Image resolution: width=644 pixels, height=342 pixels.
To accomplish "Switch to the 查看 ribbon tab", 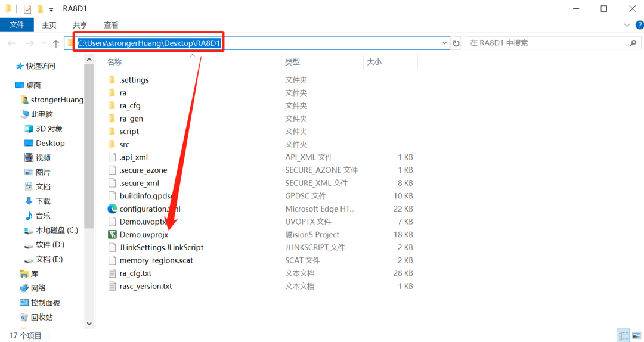I will [111, 25].
